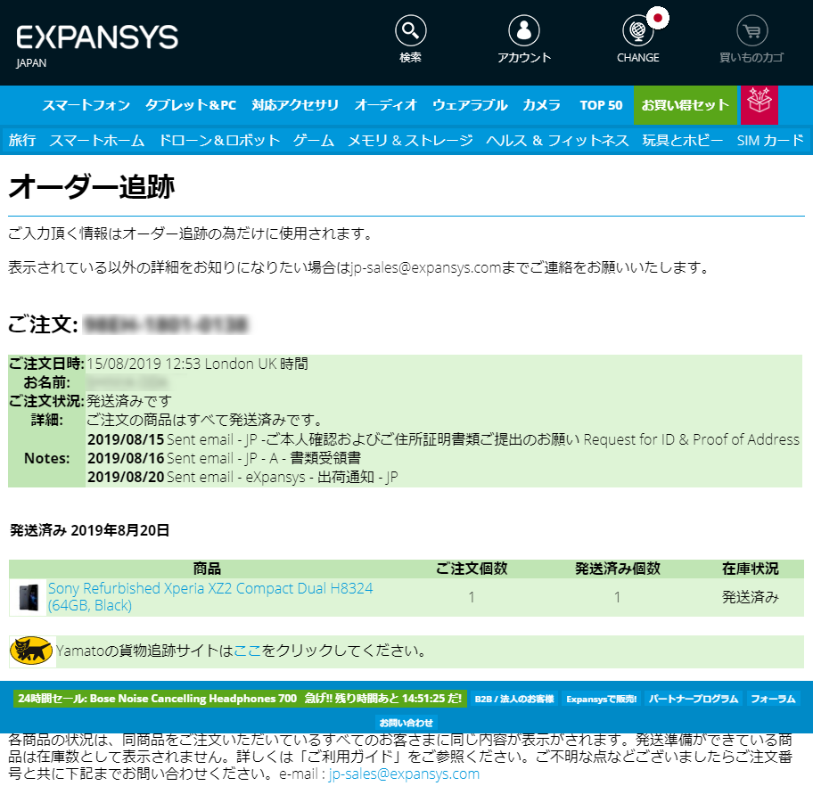Click 発送済みです order status text
The image size is (813, 786).
coord(129,401)
